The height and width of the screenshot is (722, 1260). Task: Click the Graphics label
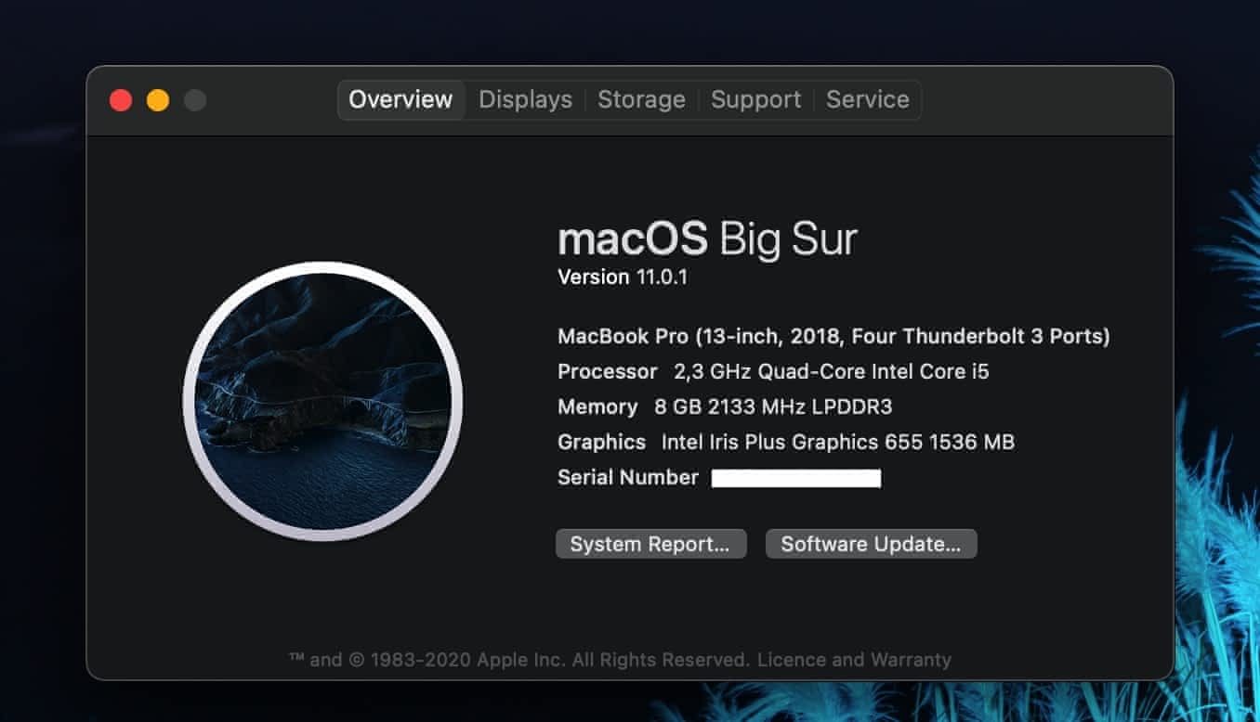tap(601, 442)
